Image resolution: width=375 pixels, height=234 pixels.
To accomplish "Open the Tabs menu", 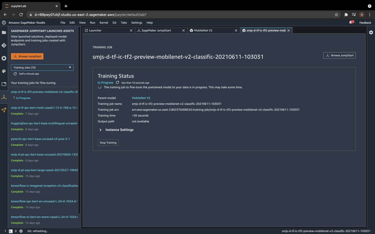I will point(124,22).
